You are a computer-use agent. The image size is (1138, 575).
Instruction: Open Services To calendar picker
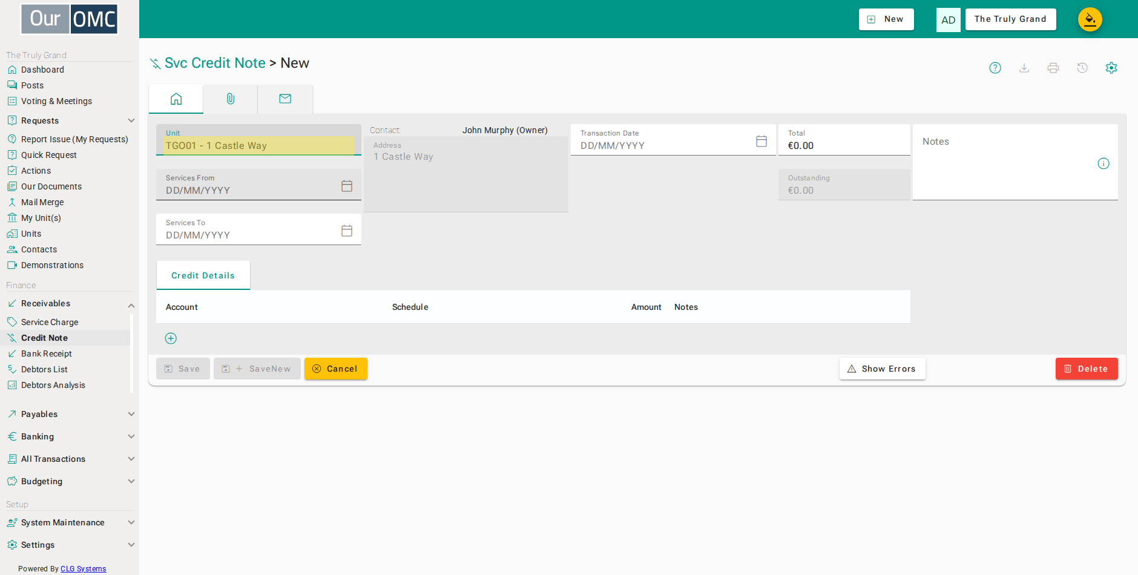pyautogui.click(x=347, y=231)
